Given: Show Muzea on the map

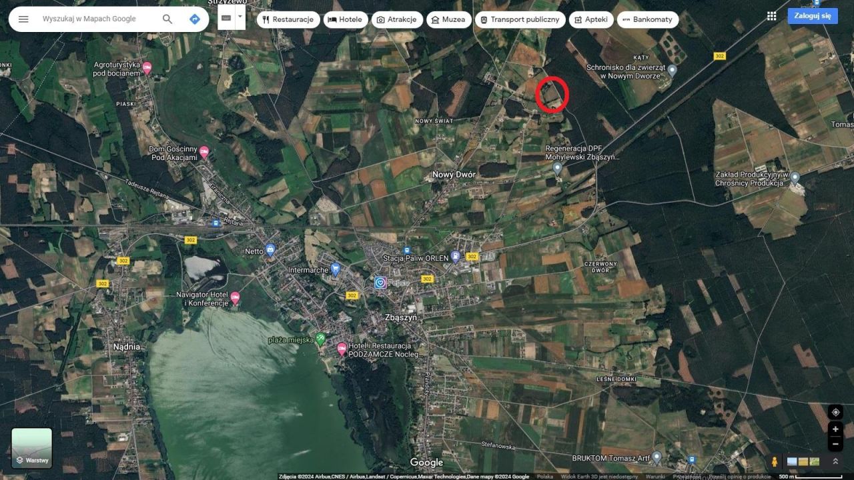Looking at the screenshot, I should pos(449,19).
